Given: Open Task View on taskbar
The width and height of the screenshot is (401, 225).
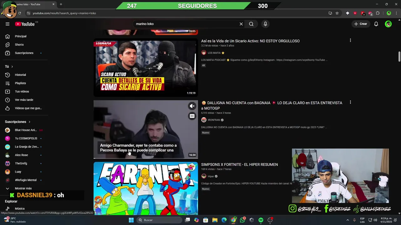Looking at the screenshot, I should pyautogui.click(x=187, y=220).
